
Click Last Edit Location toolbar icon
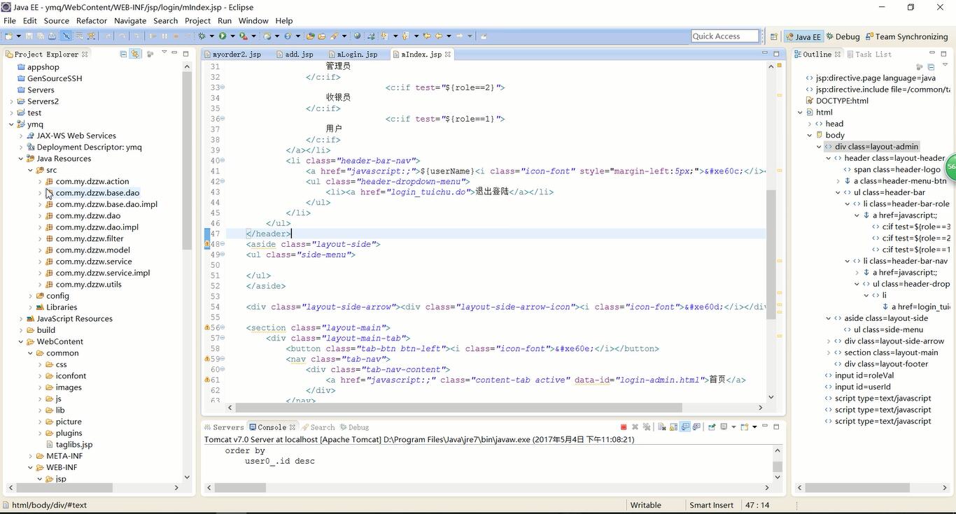[x=427, y=36]
